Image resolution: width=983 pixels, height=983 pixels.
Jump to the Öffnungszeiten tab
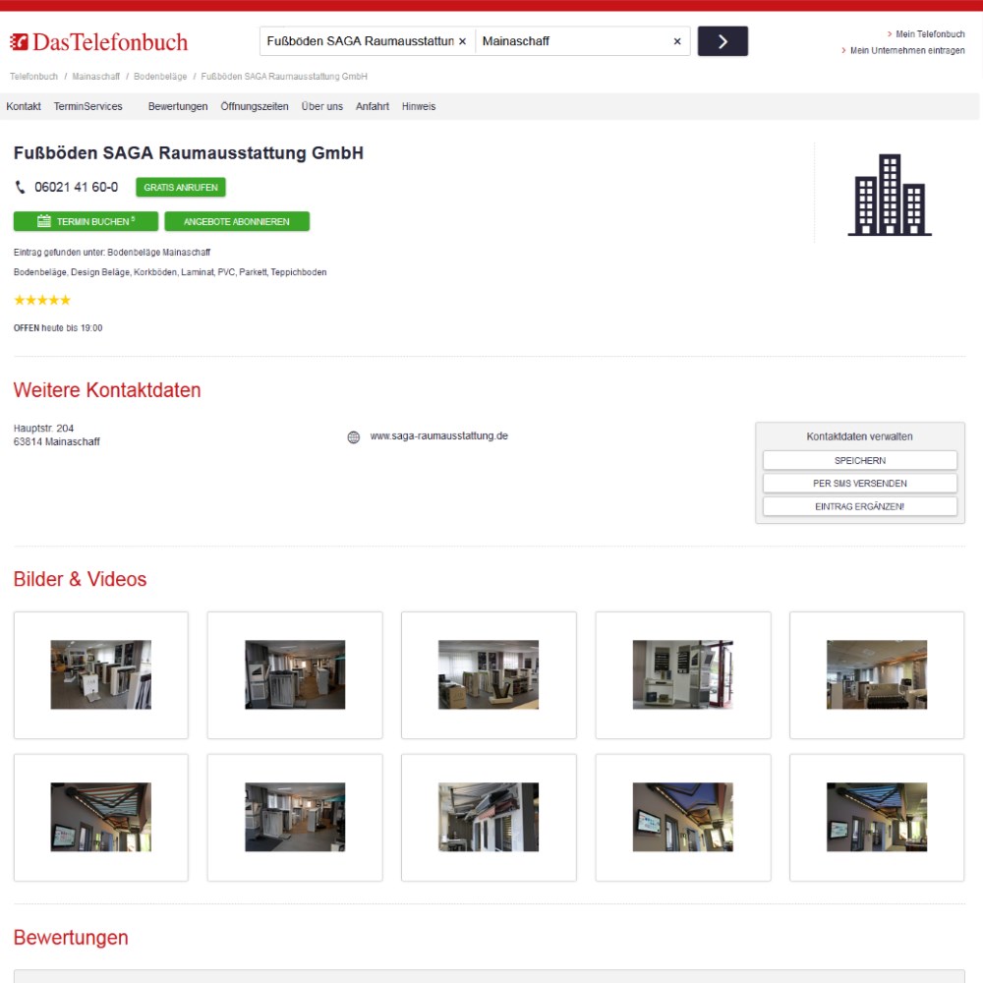(255, 106)
